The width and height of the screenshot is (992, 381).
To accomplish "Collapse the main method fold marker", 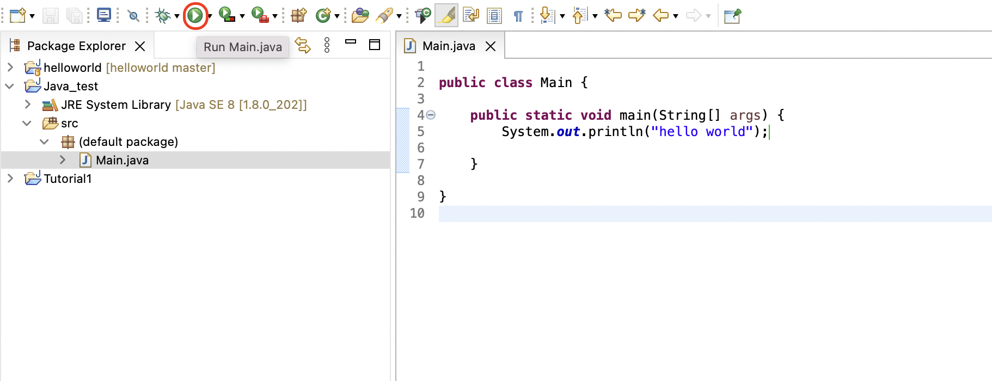I will (x=431, y=115).
